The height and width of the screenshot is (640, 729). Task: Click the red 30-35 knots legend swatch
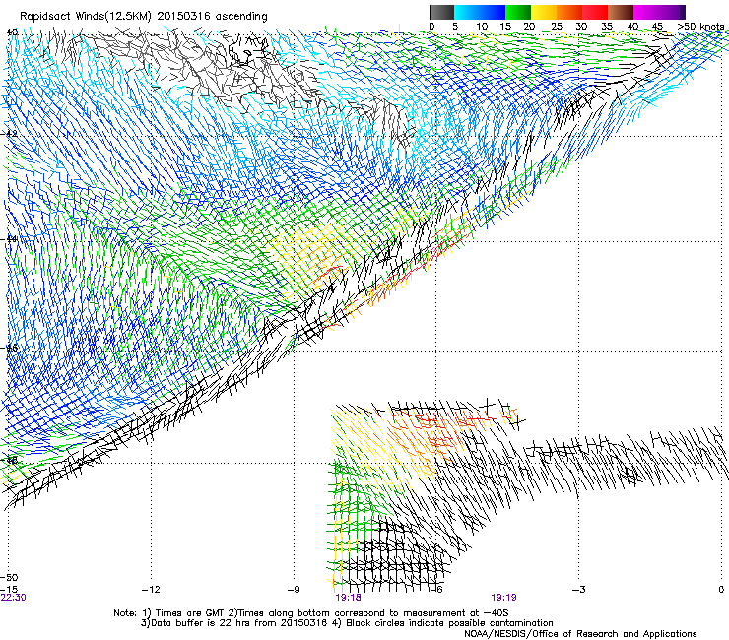(x=595, y=12)
